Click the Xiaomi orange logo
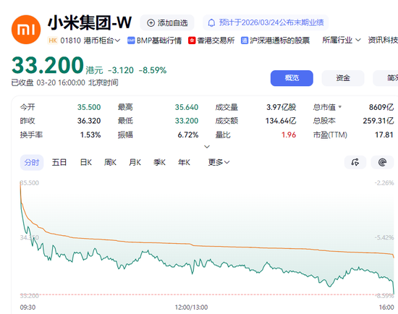The height and width of the screenshot is (314, 398). tap(26, 30)
